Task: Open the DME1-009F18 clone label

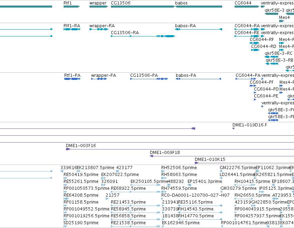Action: [165, 153]
